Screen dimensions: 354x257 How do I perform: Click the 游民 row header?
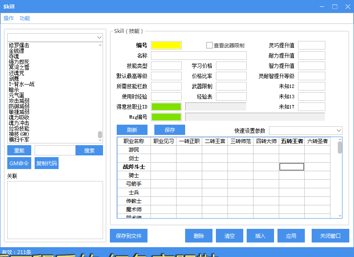click(x=134, y=150)
